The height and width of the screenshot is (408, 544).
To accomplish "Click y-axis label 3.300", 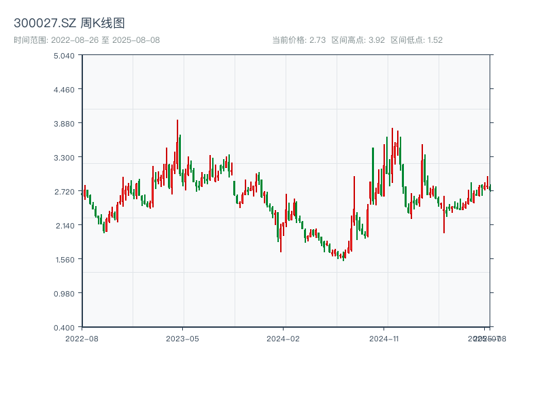I will pos(64,158).
